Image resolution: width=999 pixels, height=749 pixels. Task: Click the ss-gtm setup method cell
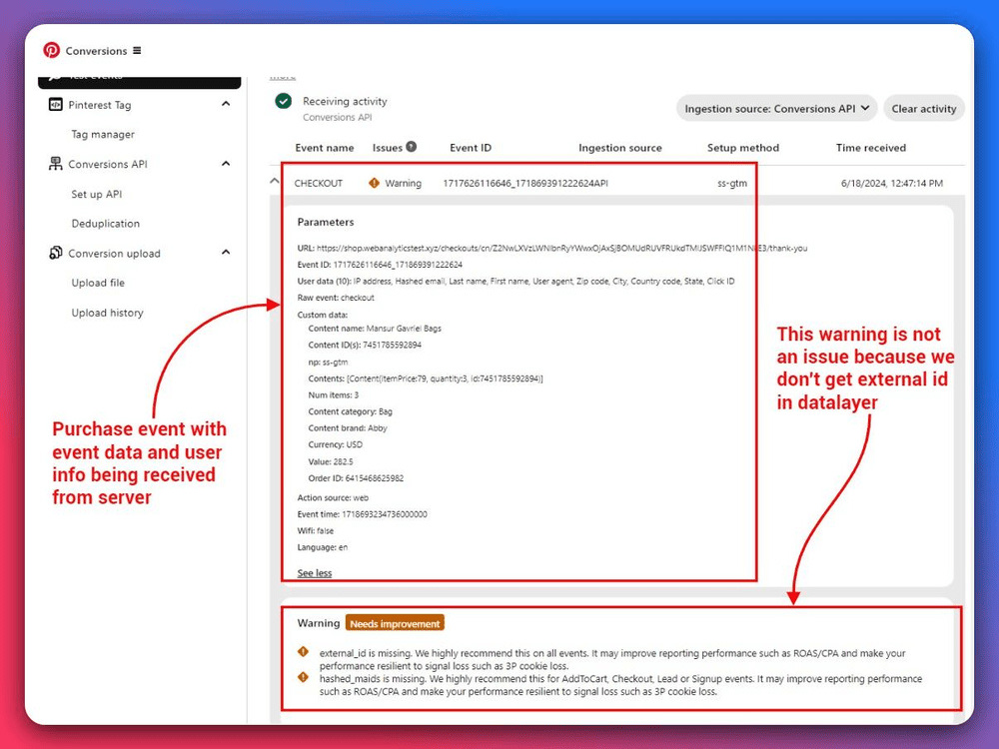tap(732, 184)
